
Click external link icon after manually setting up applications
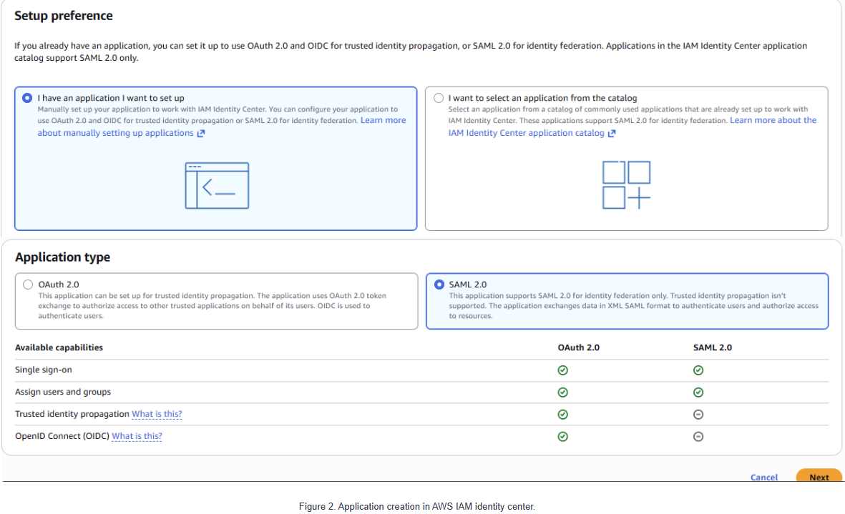201,134
